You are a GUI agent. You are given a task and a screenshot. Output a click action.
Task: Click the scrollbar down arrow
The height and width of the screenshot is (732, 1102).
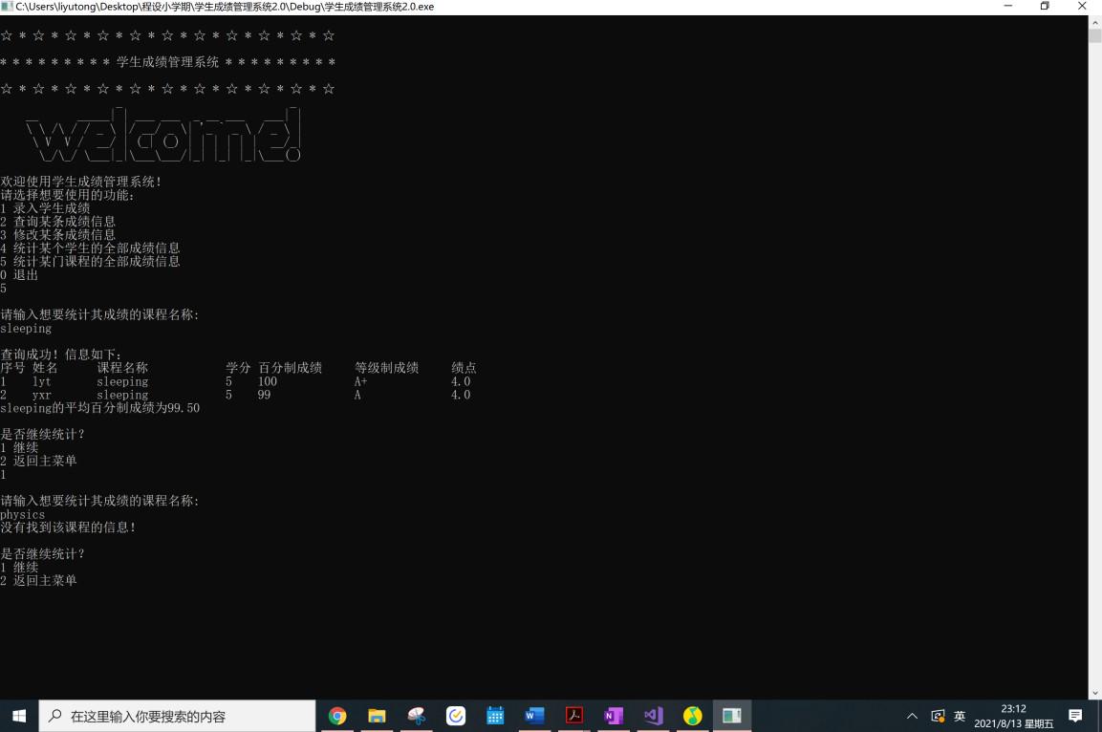tap(1095, 693)
